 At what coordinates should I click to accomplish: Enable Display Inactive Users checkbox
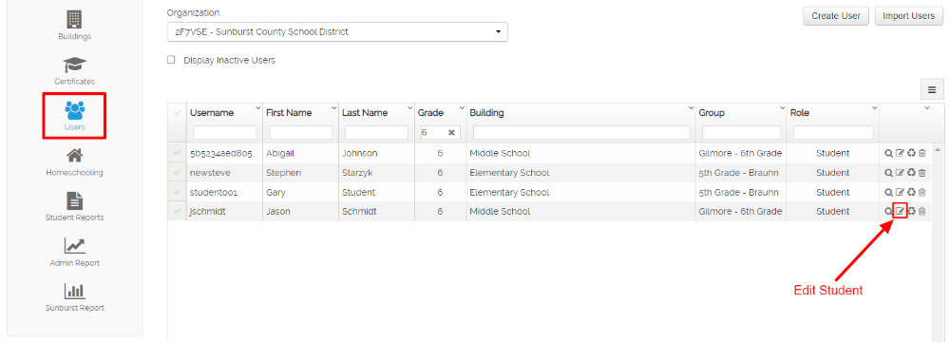(171, 60)
